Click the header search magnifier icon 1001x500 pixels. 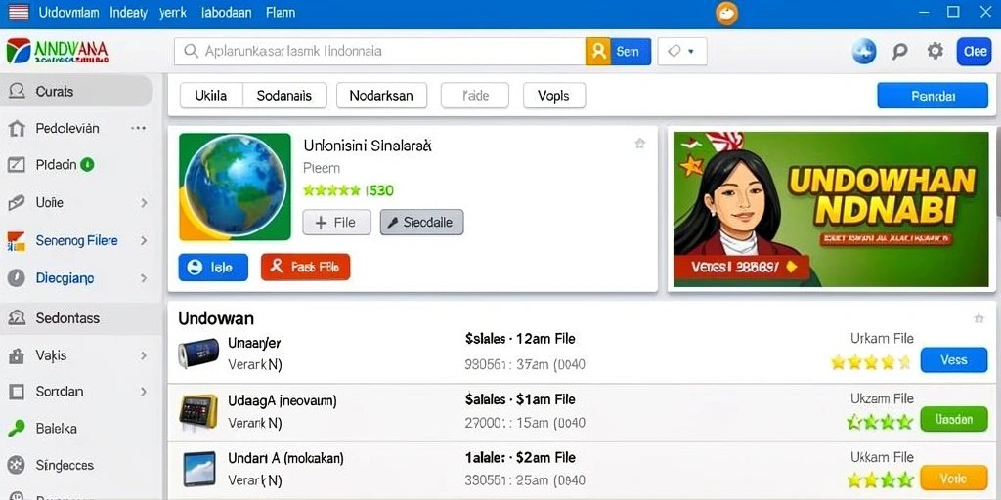click(x=899, y=51)
